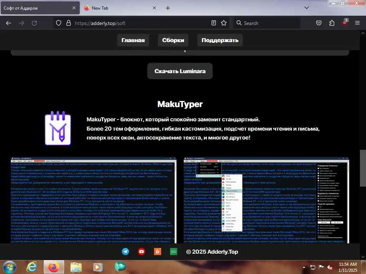This screenshot has width=366, height=274.
Task: Click the scrollbar up arrow
Action: click(x=363, y=33)
